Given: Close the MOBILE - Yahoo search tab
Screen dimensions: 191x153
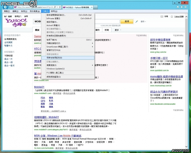Looking at the screenshot, I should (x=92, y=7).
